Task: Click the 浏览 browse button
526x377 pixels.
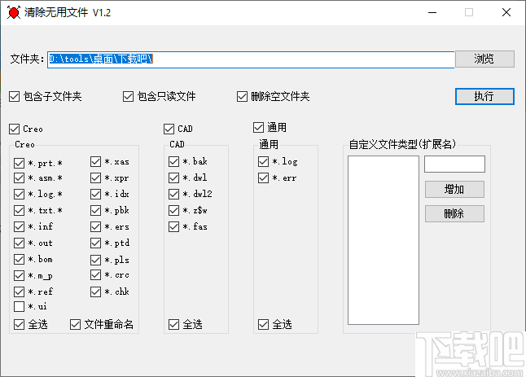Action: (484, 59)
